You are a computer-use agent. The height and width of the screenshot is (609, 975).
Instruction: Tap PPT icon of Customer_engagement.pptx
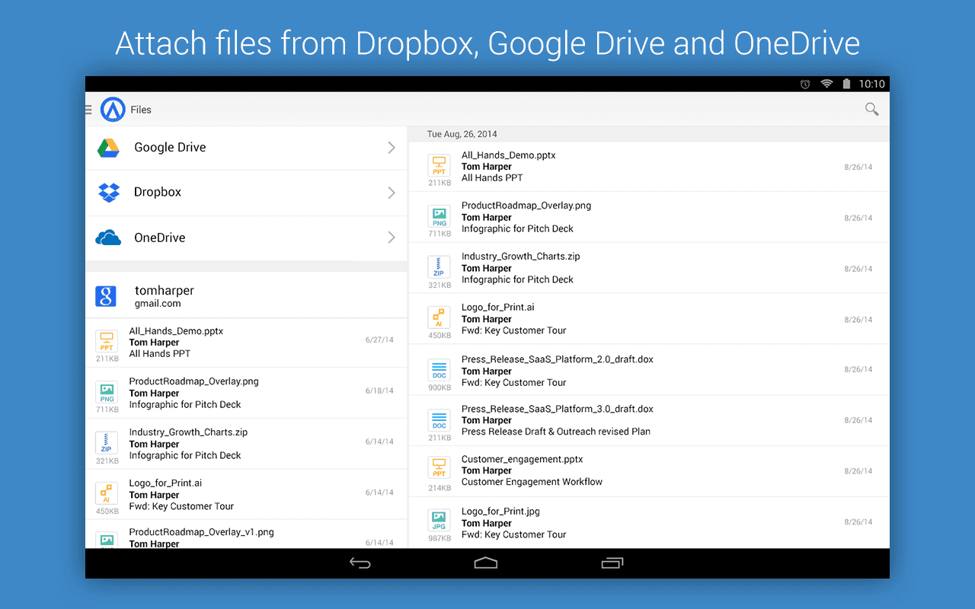click(439, 467)
